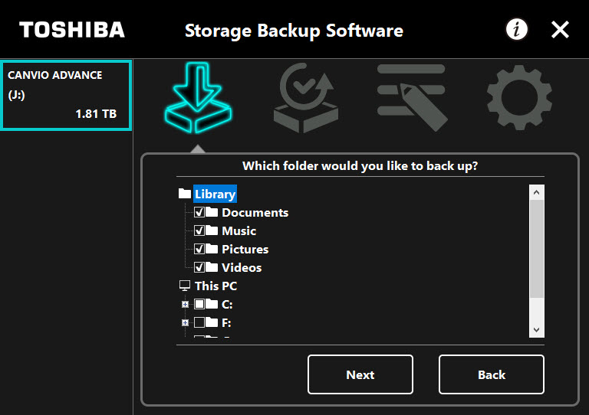Uncheck the Documents checkbox
Image resolution: width=589 pixels, height=415 pixels.
199,212
